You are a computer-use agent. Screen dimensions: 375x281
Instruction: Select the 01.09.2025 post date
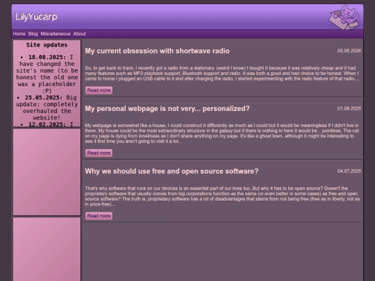point(349,108)
